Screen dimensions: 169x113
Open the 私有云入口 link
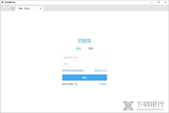(x=101, y=71)
